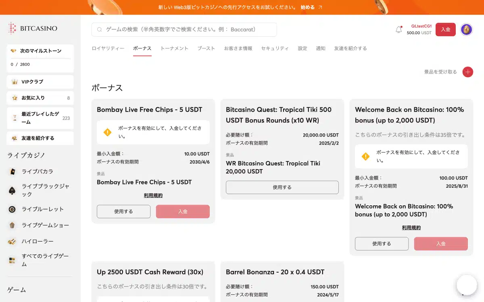
Task: Click the game search field
Action: 184,30
